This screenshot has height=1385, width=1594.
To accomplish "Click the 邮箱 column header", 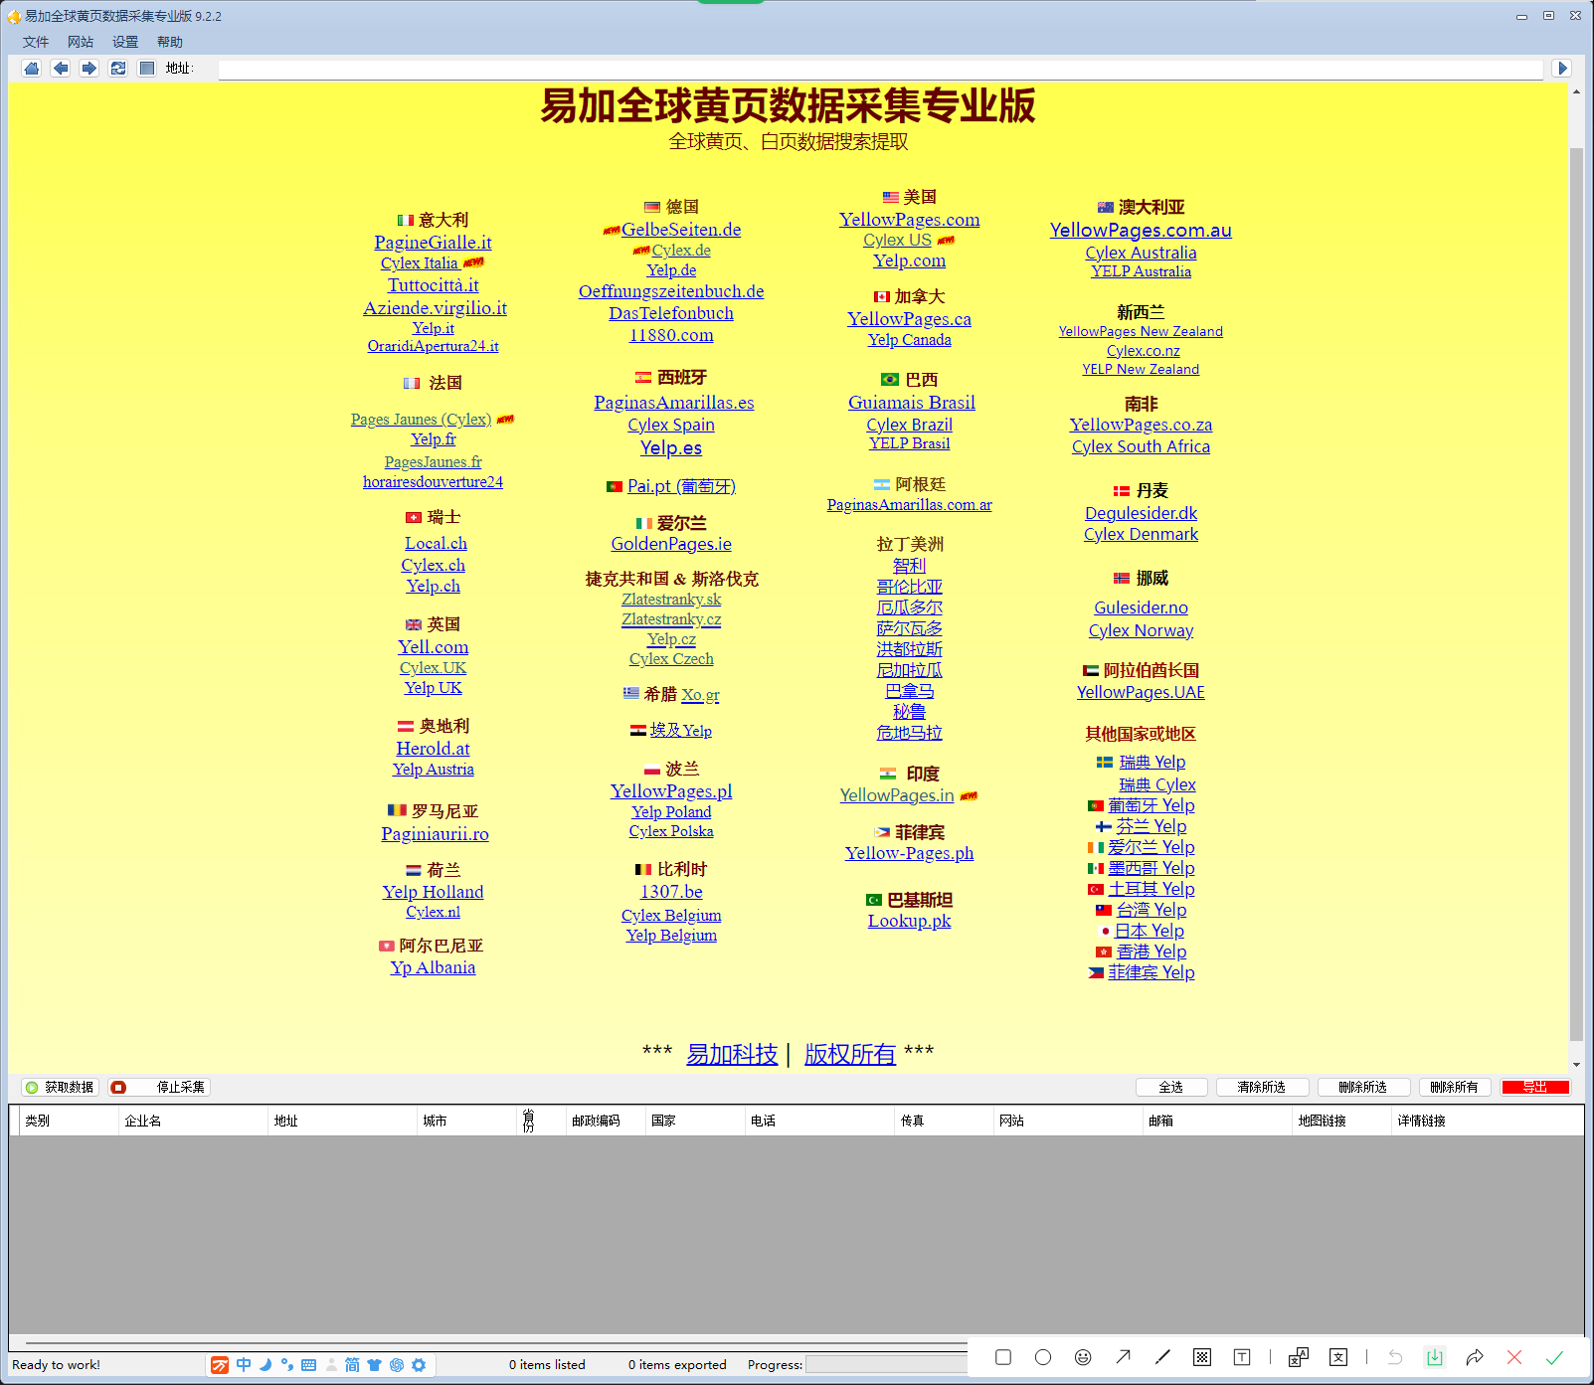I will pos(1217,1121).
